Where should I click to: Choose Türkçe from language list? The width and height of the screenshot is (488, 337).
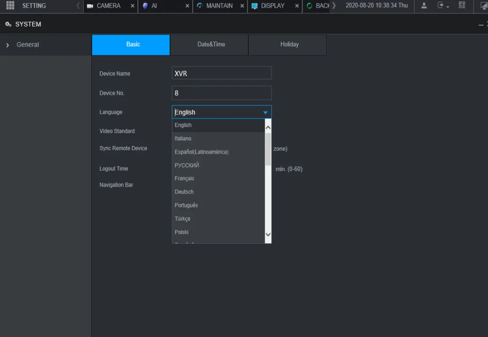218,219
